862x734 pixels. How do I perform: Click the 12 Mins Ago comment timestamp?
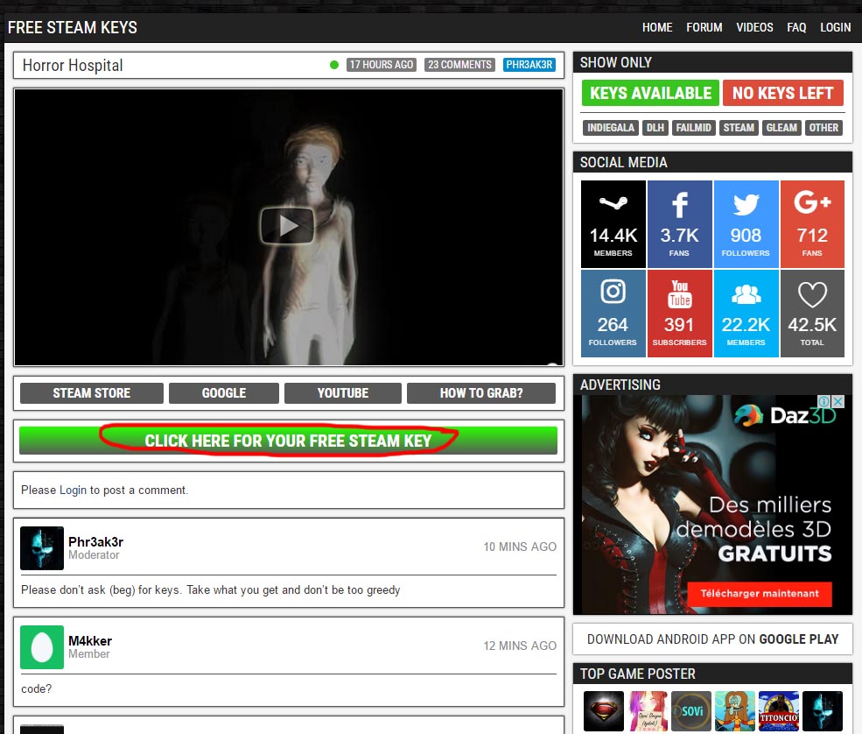pos(520,646)
